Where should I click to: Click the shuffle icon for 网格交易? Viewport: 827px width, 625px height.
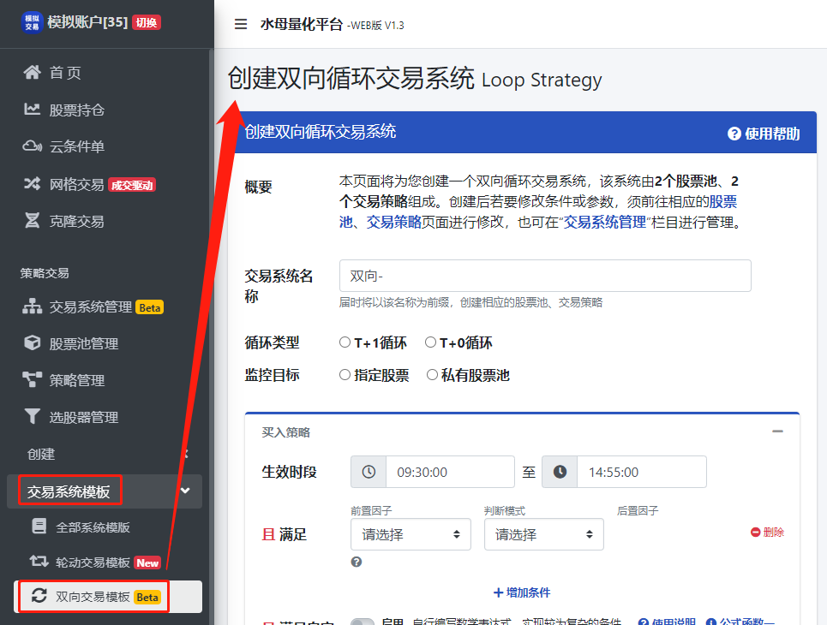click(33, 184)
